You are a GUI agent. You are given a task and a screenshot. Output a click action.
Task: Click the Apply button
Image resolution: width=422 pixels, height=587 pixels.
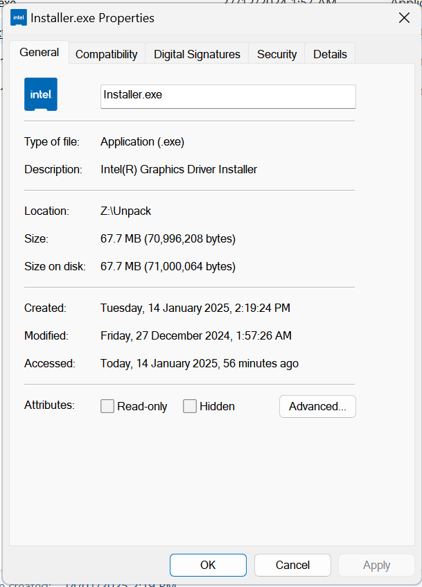[376, 565]
